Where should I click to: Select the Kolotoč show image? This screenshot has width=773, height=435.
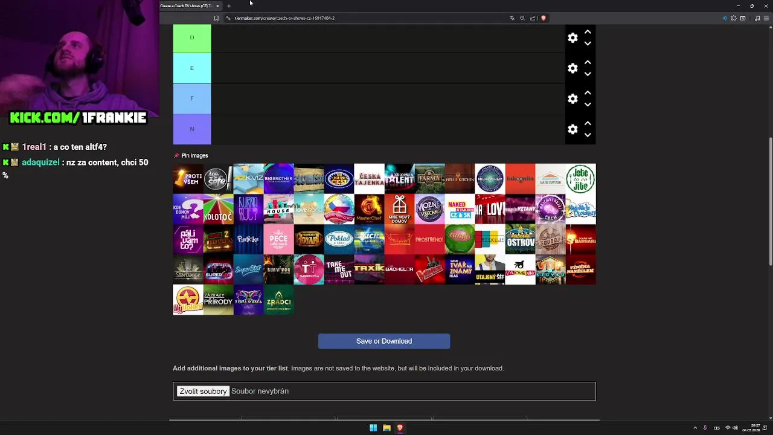pos(218,209)
